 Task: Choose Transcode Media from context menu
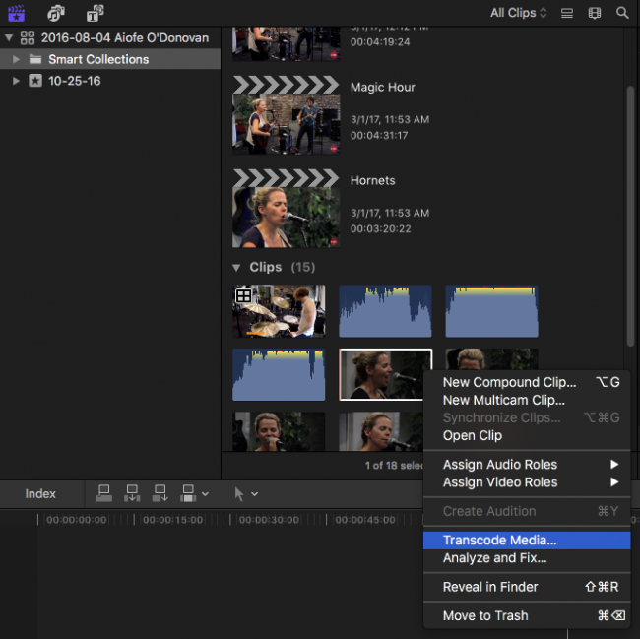point(499,540)
